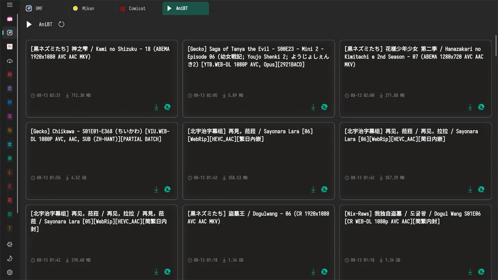Open Sayonara Lara [06] 繁日内嵌 in browser
Image resolution: width=498 pixels, height=280 pixels.
[324, 189]
